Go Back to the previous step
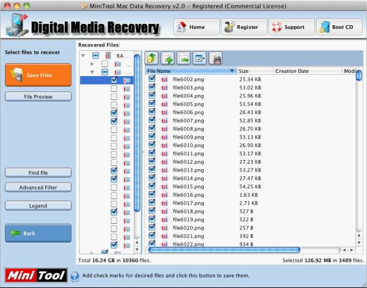Screen dimensions: 367x288 pyautogui.click(x=38, y=233)
